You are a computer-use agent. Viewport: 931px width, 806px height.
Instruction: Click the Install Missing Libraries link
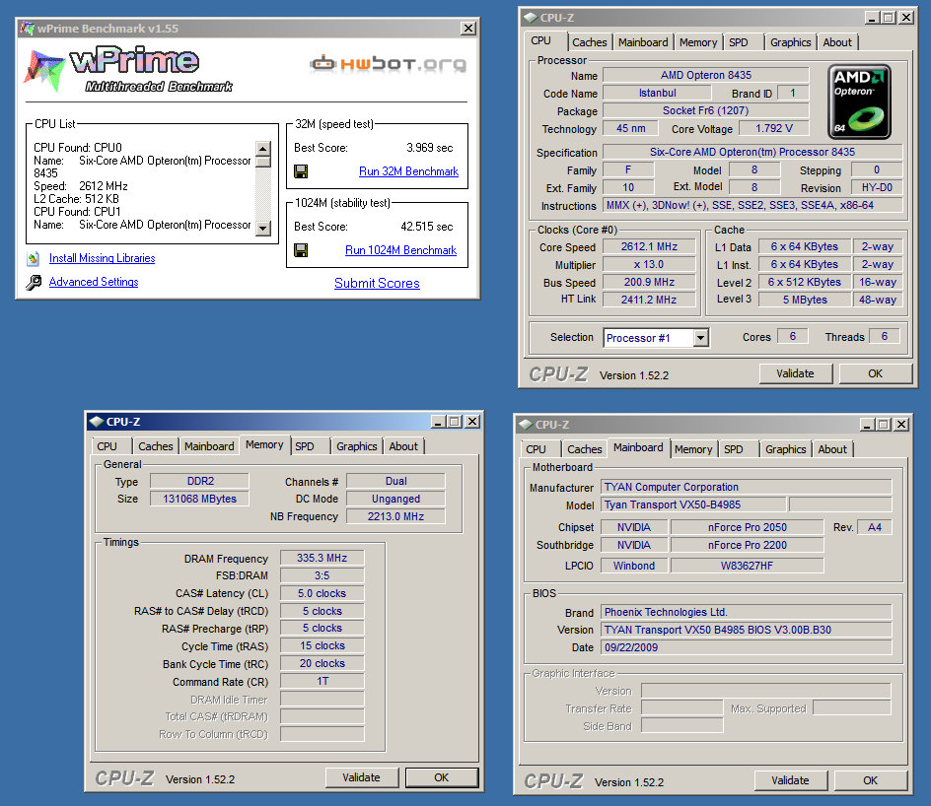(x=103, y=258)
